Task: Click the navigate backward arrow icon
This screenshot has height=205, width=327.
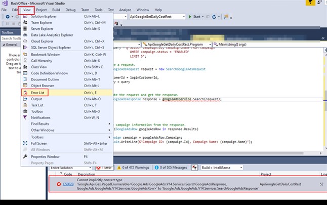Action: [x=8, y=17]
